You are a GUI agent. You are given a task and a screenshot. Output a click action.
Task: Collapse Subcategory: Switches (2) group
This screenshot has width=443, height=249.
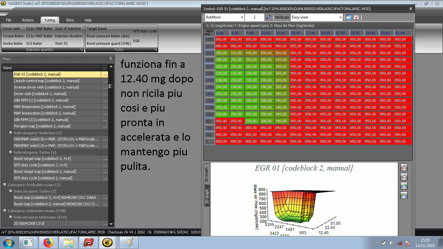click(10, 133)
